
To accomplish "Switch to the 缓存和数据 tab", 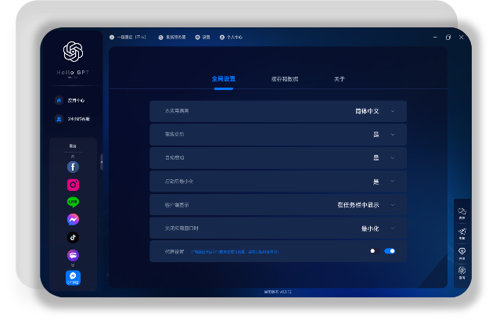I will pyautogui.click(x=284, y=79).
